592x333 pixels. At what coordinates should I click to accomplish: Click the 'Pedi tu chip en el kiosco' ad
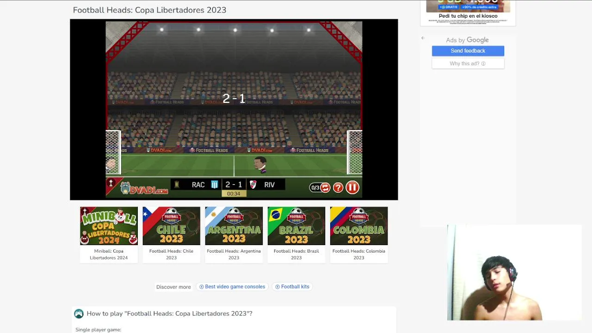click(468, 13)
